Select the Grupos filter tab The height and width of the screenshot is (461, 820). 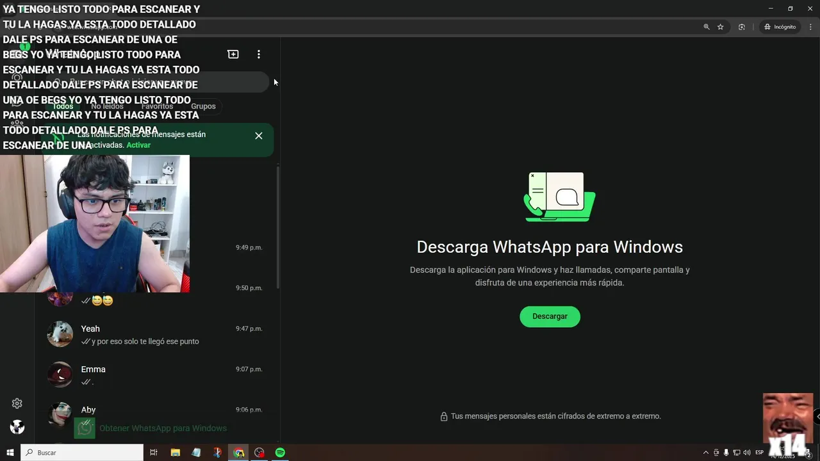tap(203, 106)
